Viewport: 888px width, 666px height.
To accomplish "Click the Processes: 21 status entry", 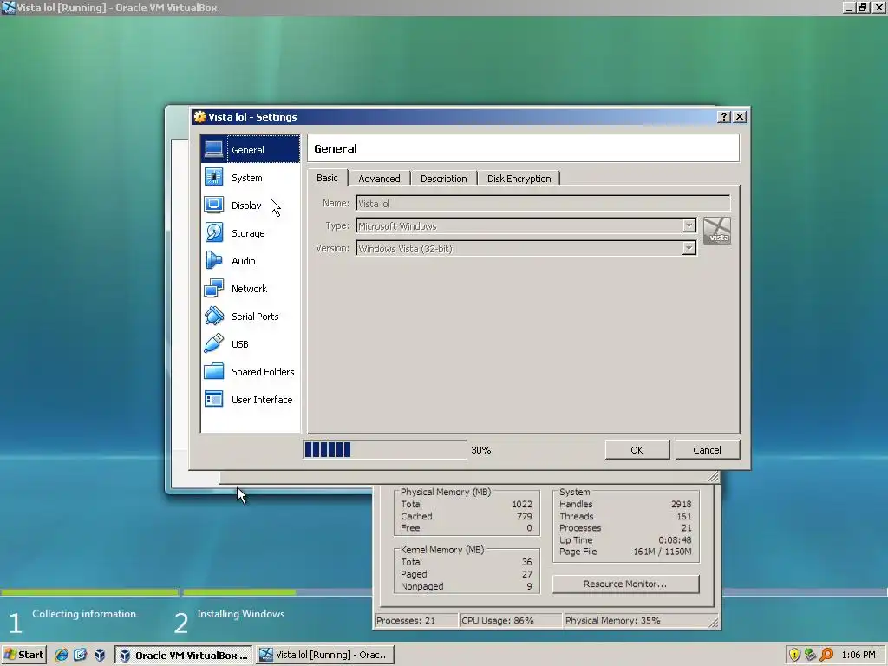I will tap(416, 621).
